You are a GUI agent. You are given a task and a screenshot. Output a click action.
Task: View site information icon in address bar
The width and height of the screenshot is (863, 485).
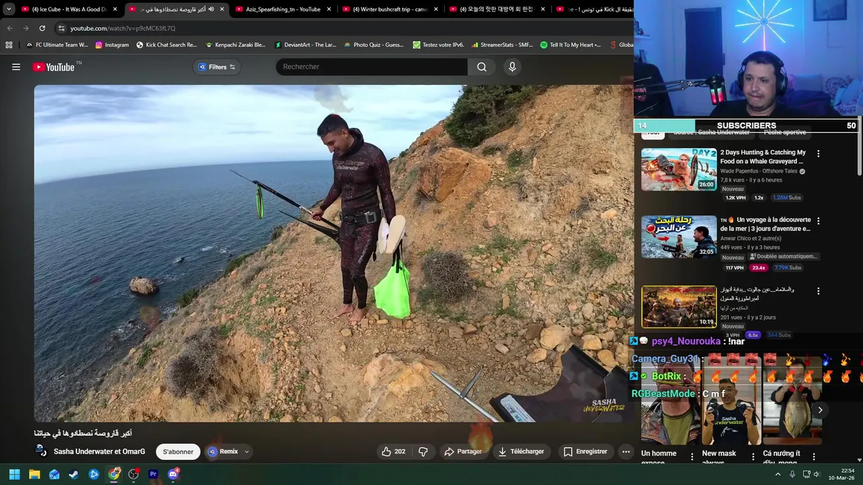61,28
